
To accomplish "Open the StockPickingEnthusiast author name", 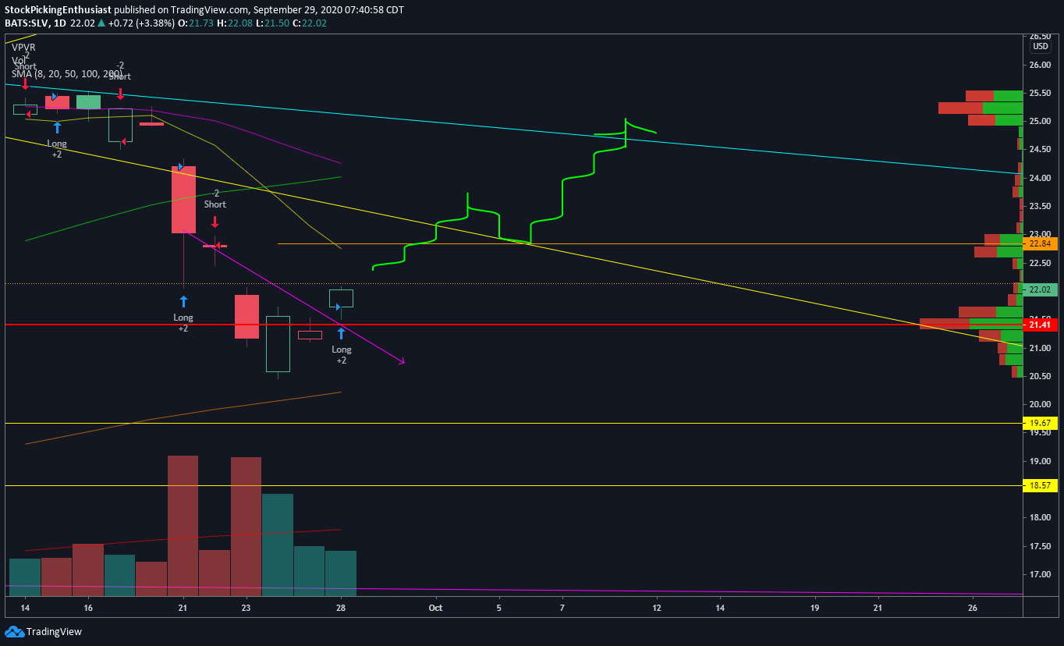I will pyautogui.click(x=57, y=10).
